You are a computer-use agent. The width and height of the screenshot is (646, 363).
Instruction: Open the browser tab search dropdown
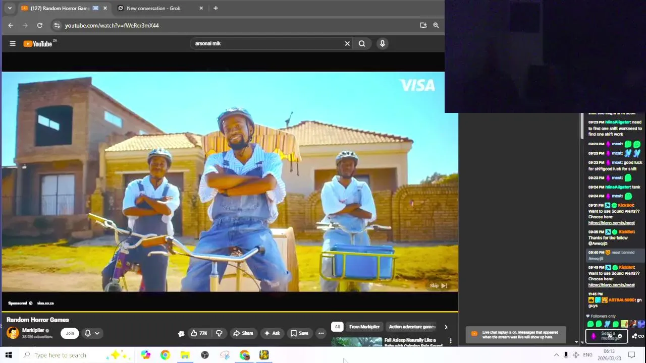click(x=10, y=8)
